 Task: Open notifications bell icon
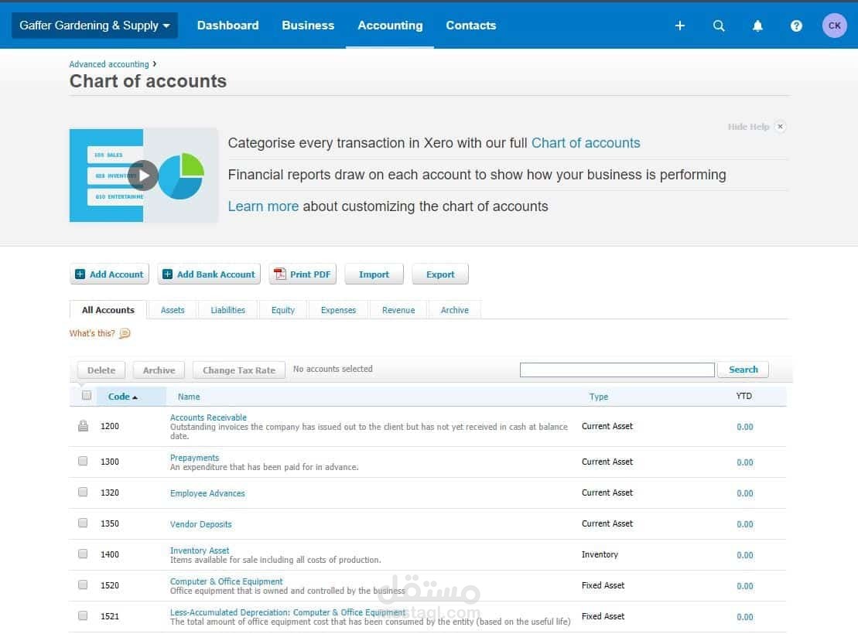click(x=757, y=26)
